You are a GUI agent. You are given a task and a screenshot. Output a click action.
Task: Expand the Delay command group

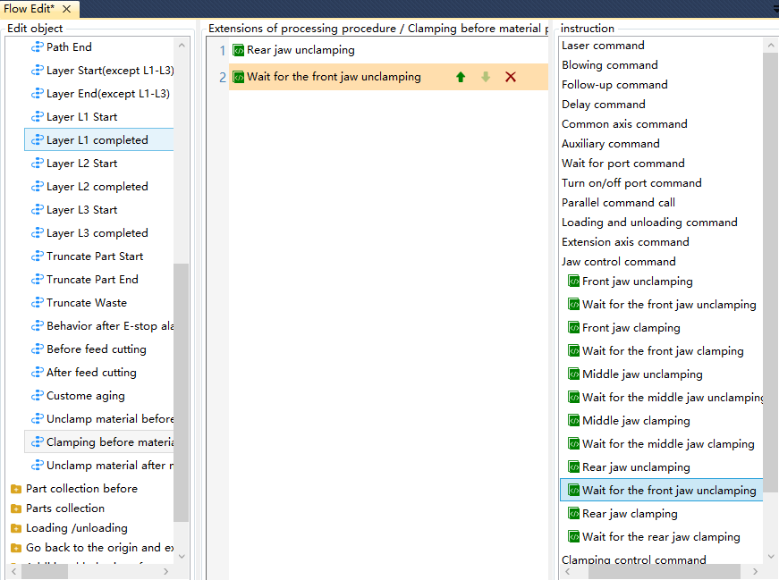[604, 105]
